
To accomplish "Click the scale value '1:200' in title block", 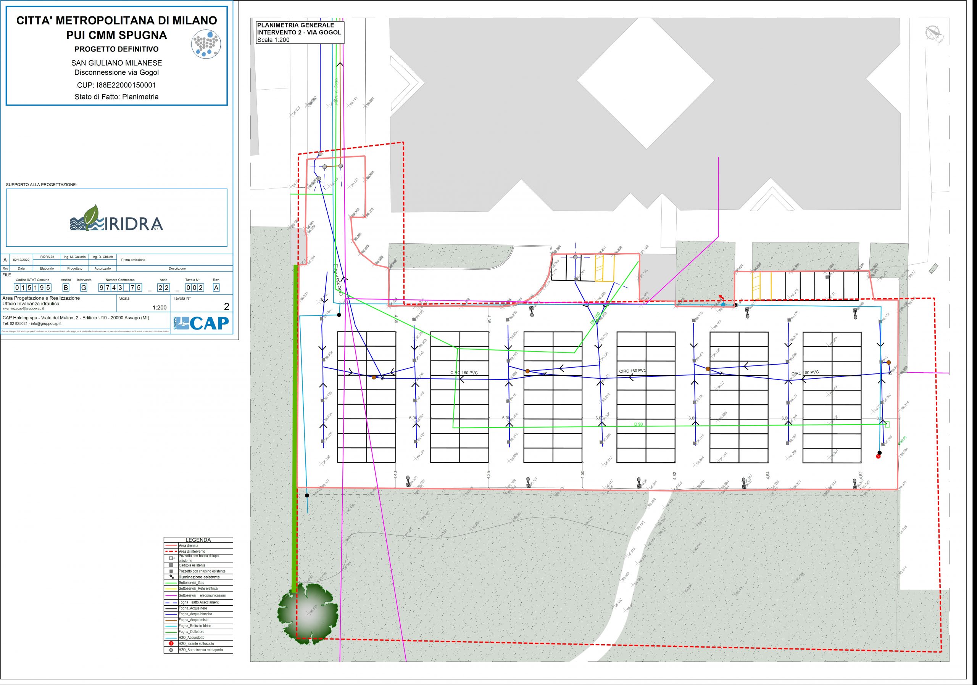I will [160, 307].
